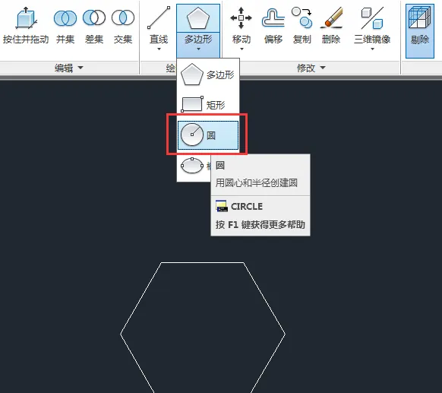Click the Move (移动) tool icon

coord(242,18)
